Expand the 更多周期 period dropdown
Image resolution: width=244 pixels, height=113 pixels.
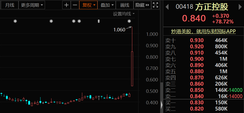pyautogui.click(x=31, y=5)
